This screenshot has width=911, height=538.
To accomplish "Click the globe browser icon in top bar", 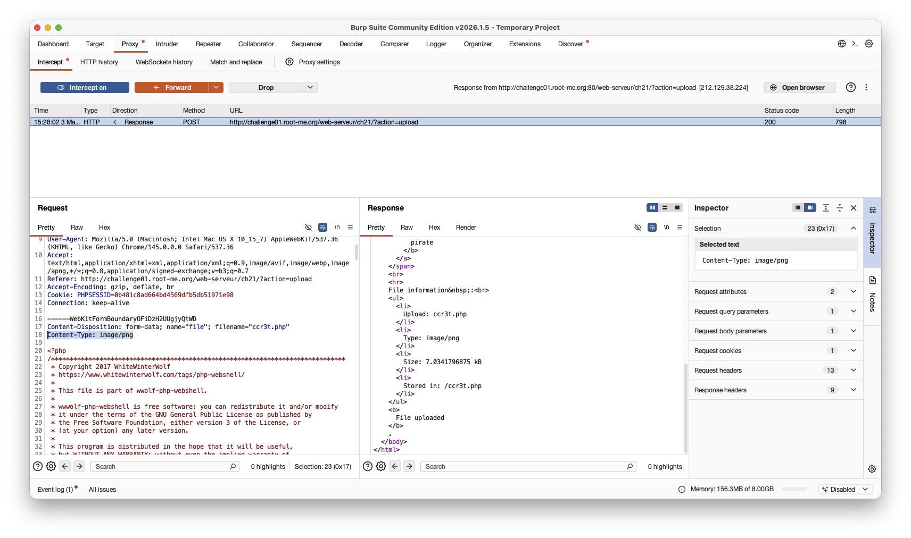I will (842, 44).
